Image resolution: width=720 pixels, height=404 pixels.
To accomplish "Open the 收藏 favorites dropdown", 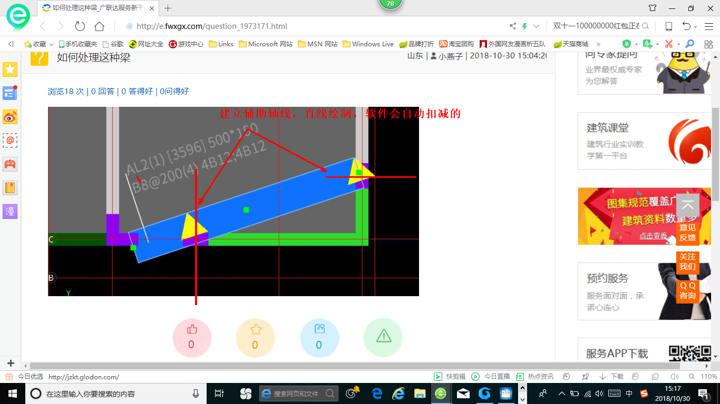I will pyautogui.click(x=38, y=44).
